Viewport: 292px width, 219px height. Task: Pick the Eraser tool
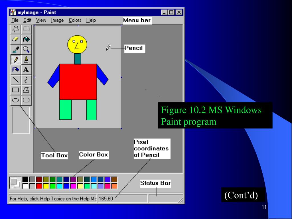pyautogui.click(x=16, y=39)
